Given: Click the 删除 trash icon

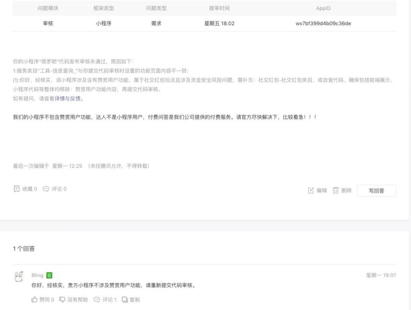Looking at the screenshot, I should pos(336,190).
